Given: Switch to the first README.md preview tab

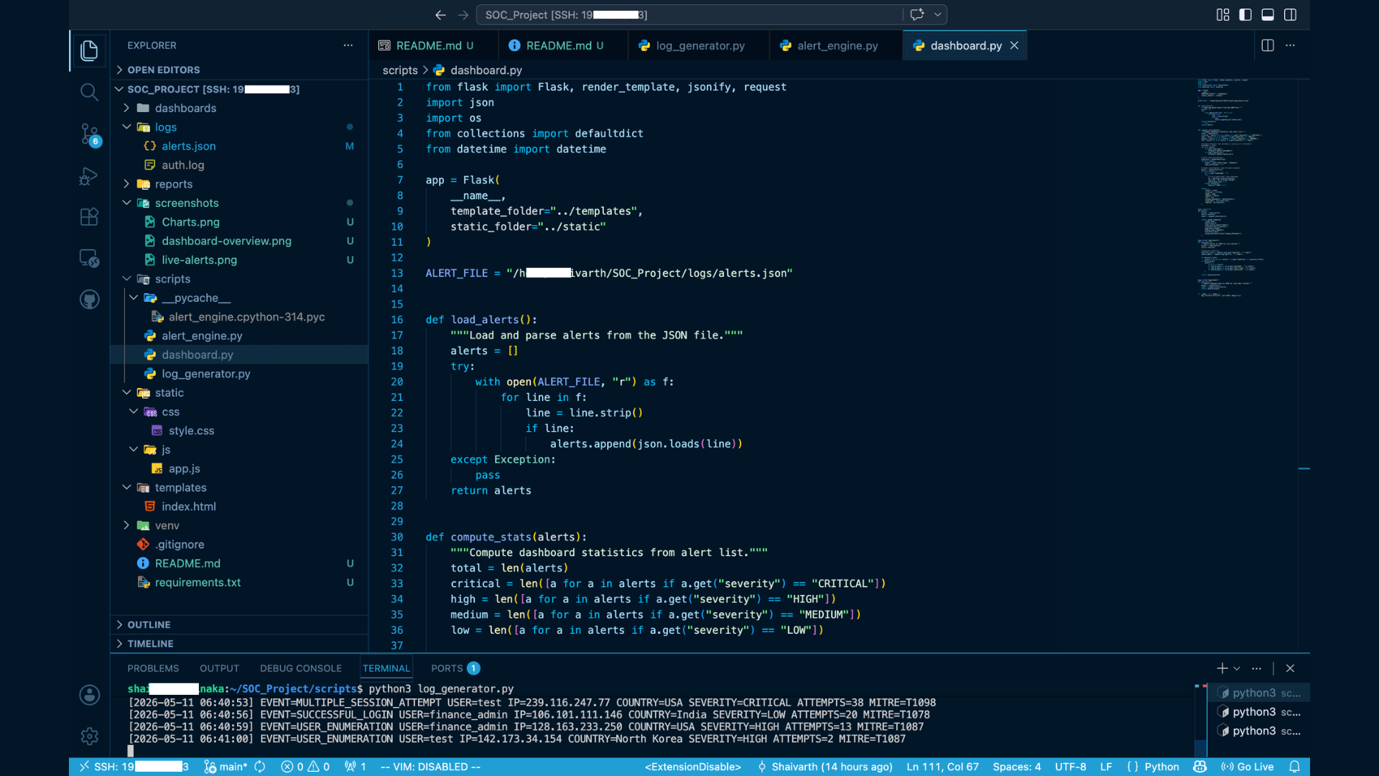Looking at the screenshot, I should [434, 45].
